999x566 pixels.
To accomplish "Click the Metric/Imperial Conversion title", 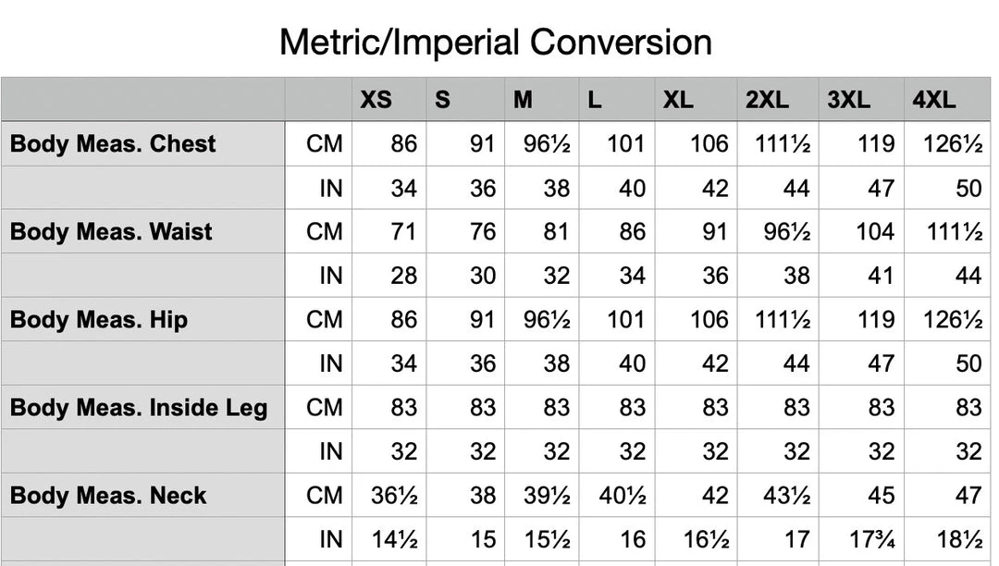I will click(x=496, y=42).
